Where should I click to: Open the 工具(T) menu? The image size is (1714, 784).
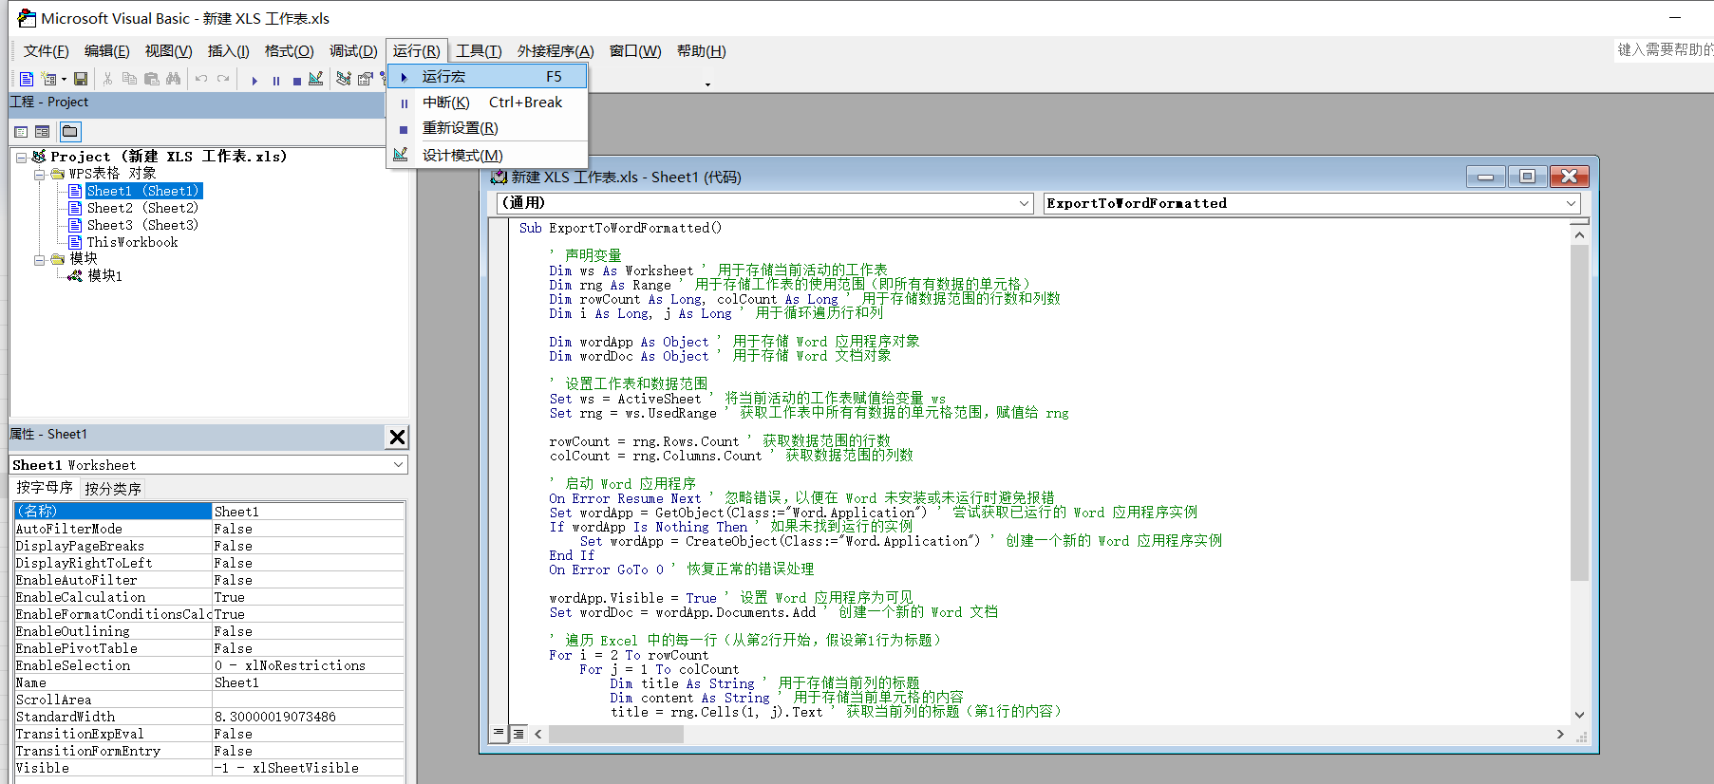tap(478, 51)
